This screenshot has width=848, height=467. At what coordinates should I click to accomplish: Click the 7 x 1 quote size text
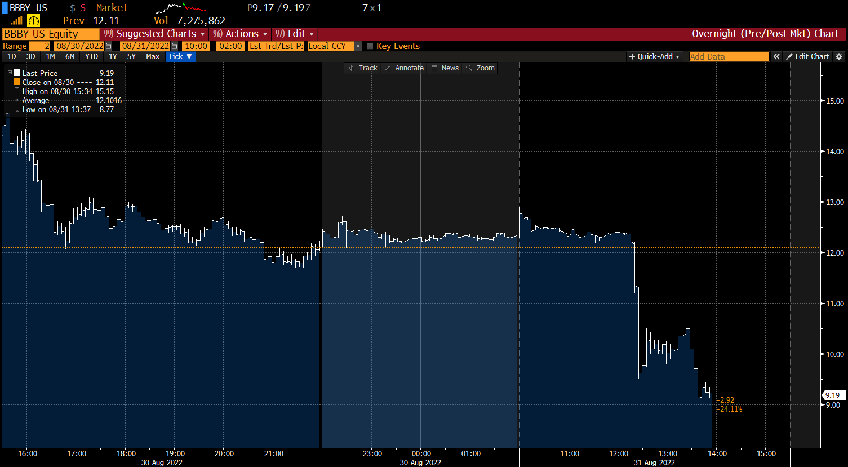click(372, 8)
